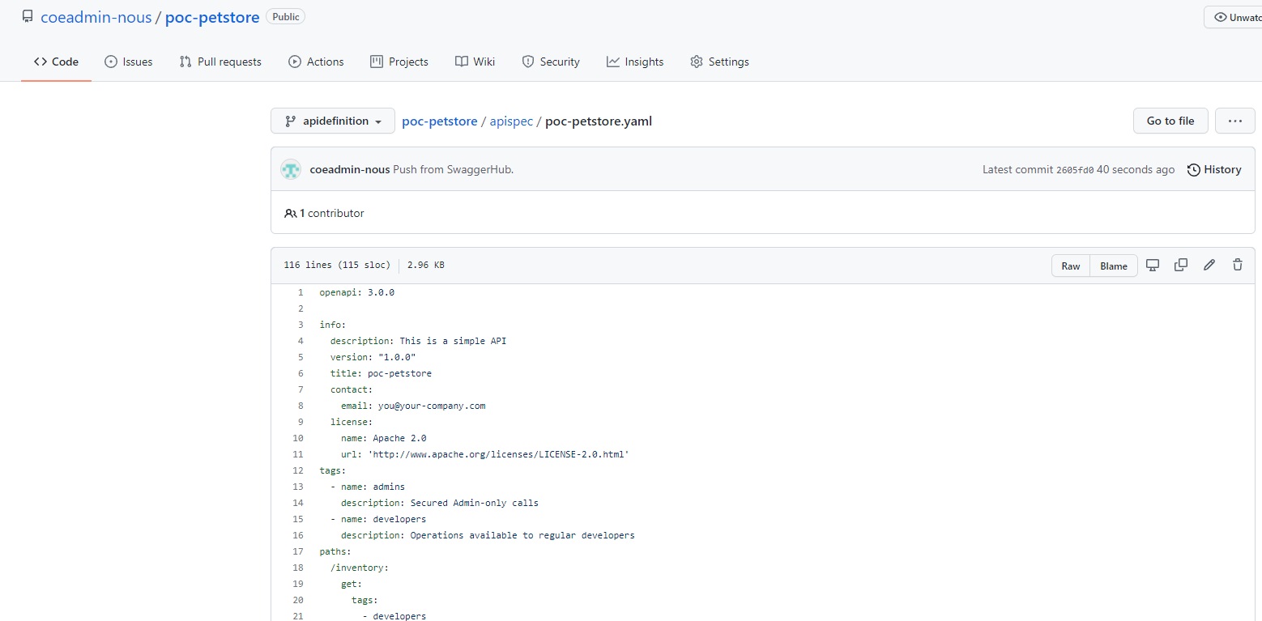This screenshot has width=1262, height=621.
Task: Click the coeadmin-nous avatar image
Action: tap(291, 169)
